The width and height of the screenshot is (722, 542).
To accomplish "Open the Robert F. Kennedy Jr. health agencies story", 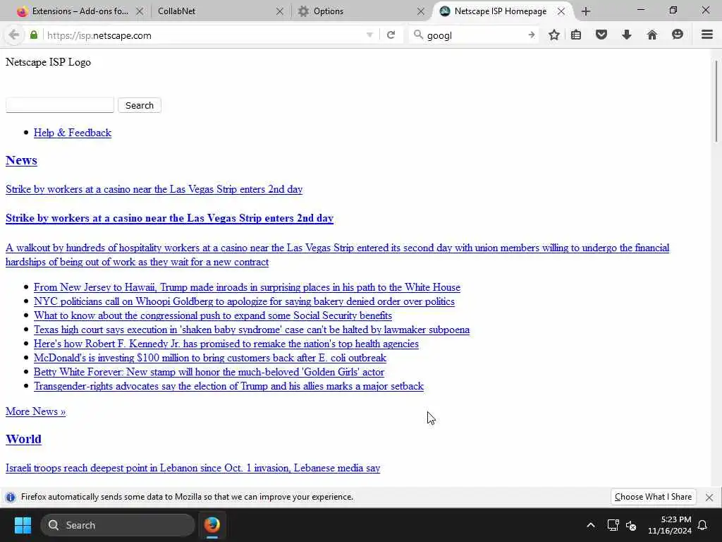I will [226, 344].
